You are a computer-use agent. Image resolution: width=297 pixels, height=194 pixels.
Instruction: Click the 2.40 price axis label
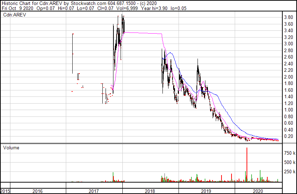(x=288, y=64)
